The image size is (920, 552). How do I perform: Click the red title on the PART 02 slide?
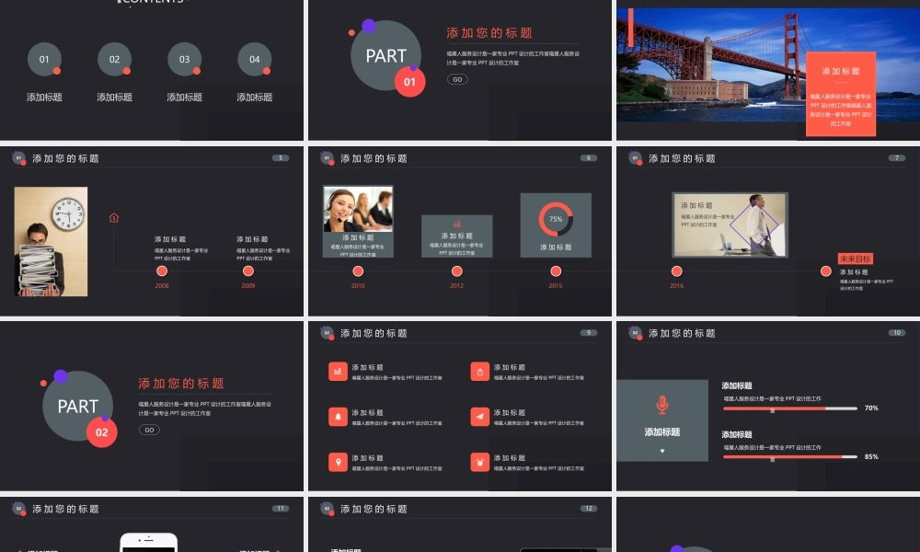click(x=181, y=384)
